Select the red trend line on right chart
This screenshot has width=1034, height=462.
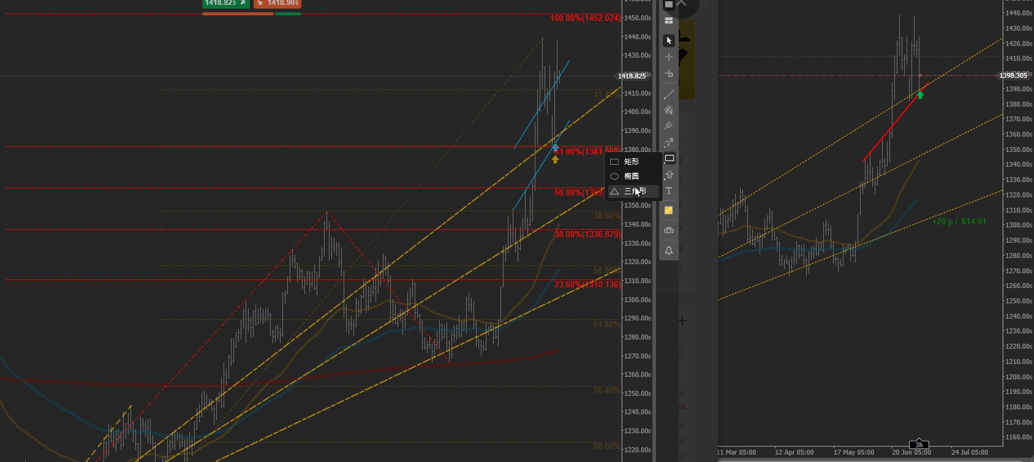[x=896, y=121]
